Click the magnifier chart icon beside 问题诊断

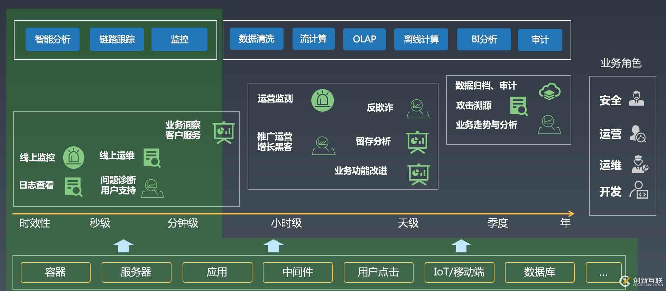pyautogui.click(x=152, y=188)
